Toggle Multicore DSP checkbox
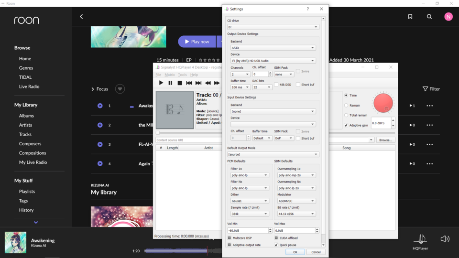This screenshot has height=258, width=459. pos(229,238)
